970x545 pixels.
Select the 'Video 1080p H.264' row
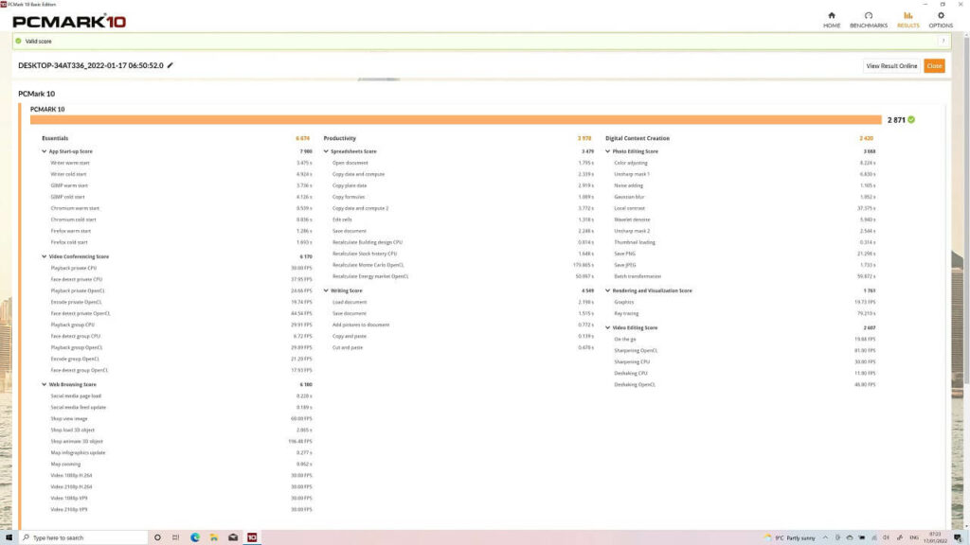pyautogui.click(x=181, y=475)
